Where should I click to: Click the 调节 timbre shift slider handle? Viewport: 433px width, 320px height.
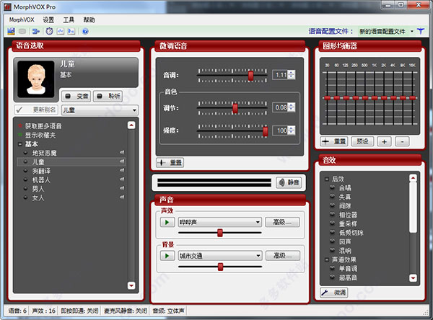[235, 108]
